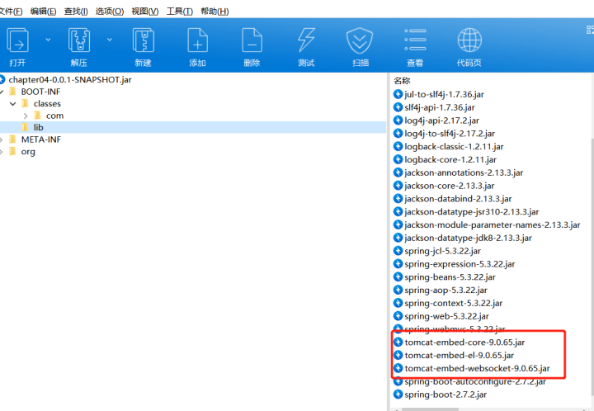Open the 查找(I) menu
This screenshot has width=594, height=411.
pyautogui.click(x=76, y=12)
